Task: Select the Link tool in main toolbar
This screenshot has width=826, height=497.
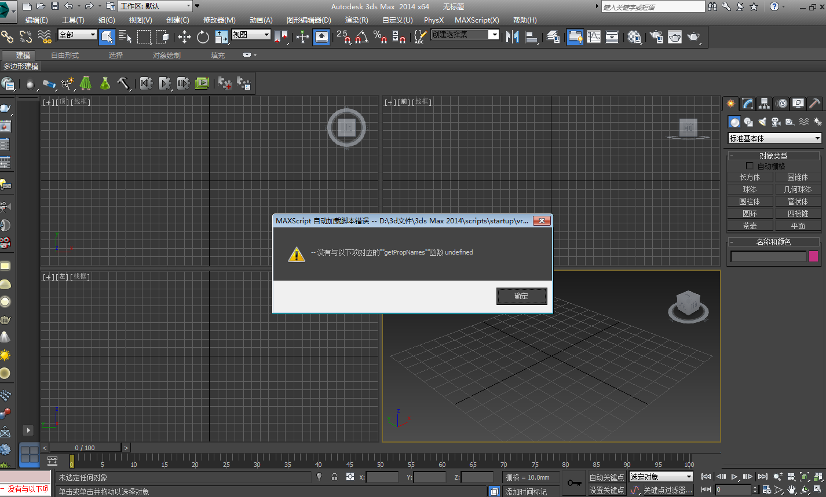Action: coord(7,37)
